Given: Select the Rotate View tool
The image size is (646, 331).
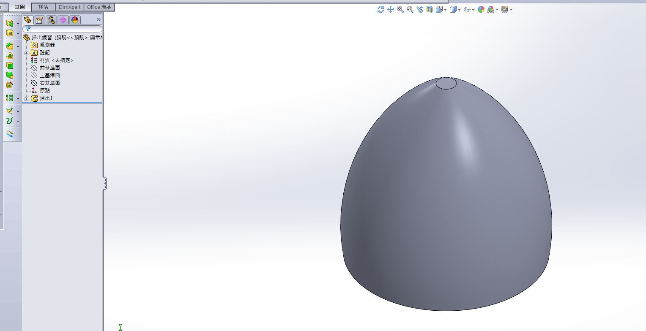Looking at the screenshot, I should 380,9.
